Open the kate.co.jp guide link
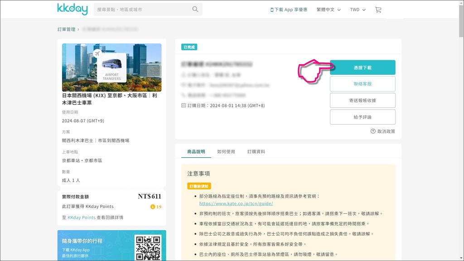 tap(236, 203)
